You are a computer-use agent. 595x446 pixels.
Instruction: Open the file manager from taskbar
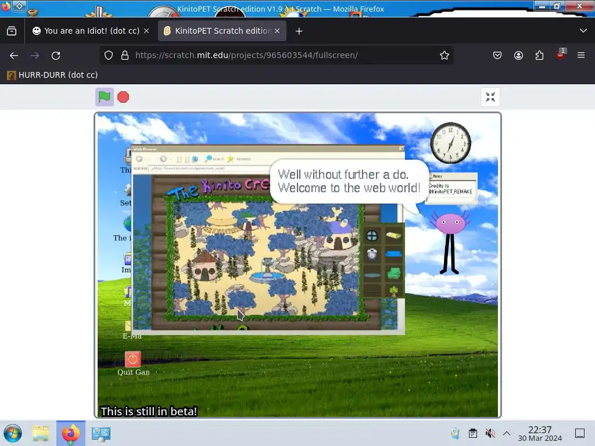point(41,433)
